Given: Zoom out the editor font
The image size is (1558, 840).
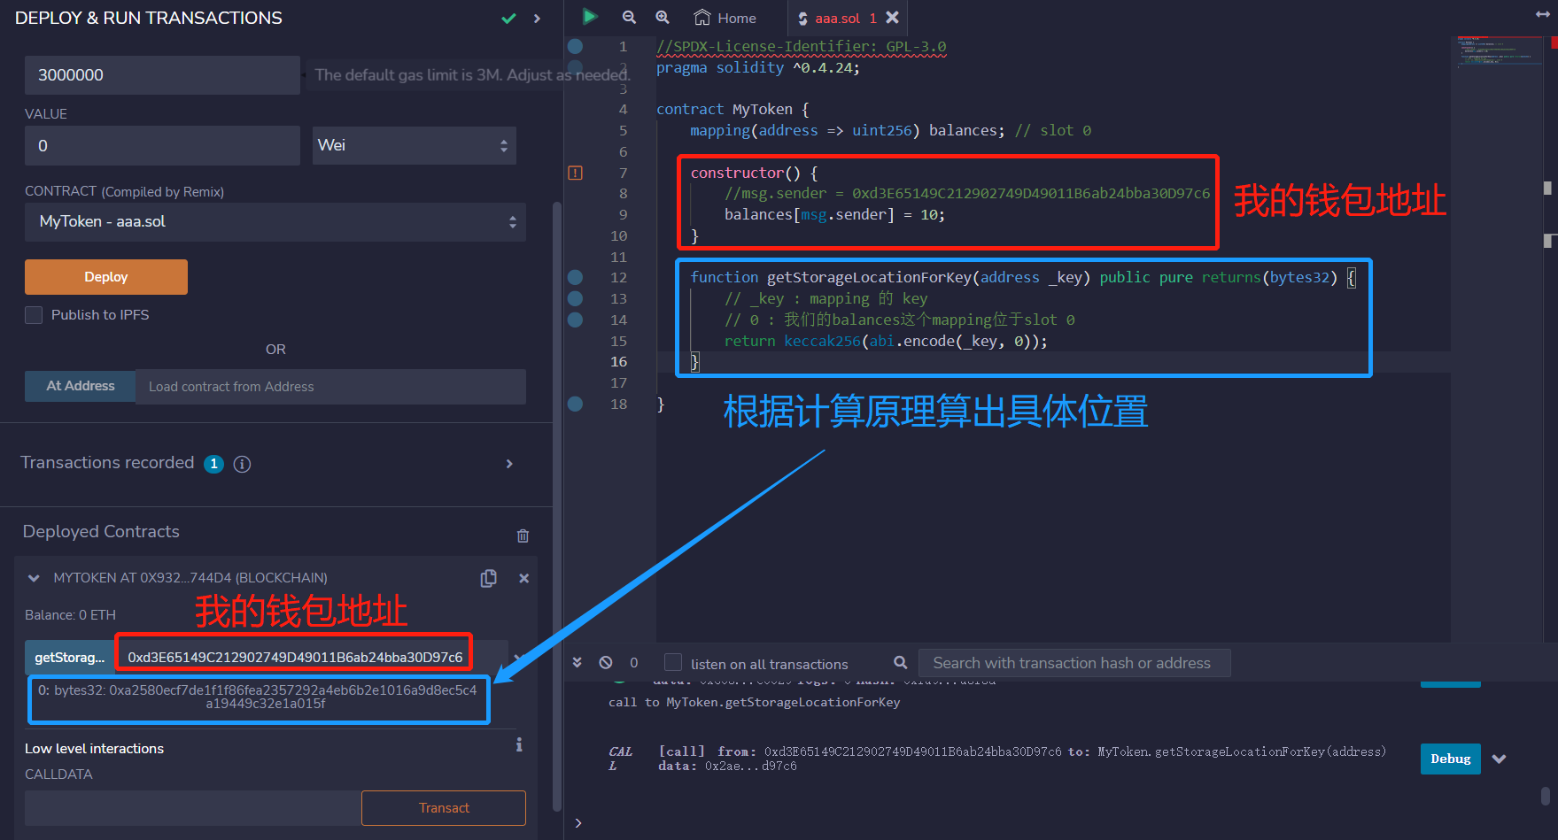Looking at the screenshot, I should [x=629, y=18].
